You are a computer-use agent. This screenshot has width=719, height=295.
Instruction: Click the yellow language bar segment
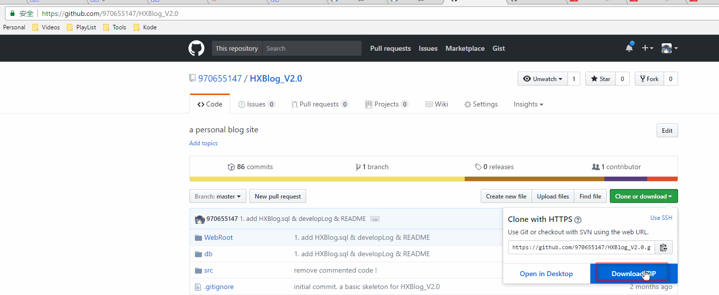[x=327, y=179]
